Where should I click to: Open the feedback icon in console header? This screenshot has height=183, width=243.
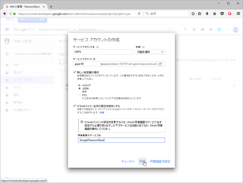[x=202, y=30]
